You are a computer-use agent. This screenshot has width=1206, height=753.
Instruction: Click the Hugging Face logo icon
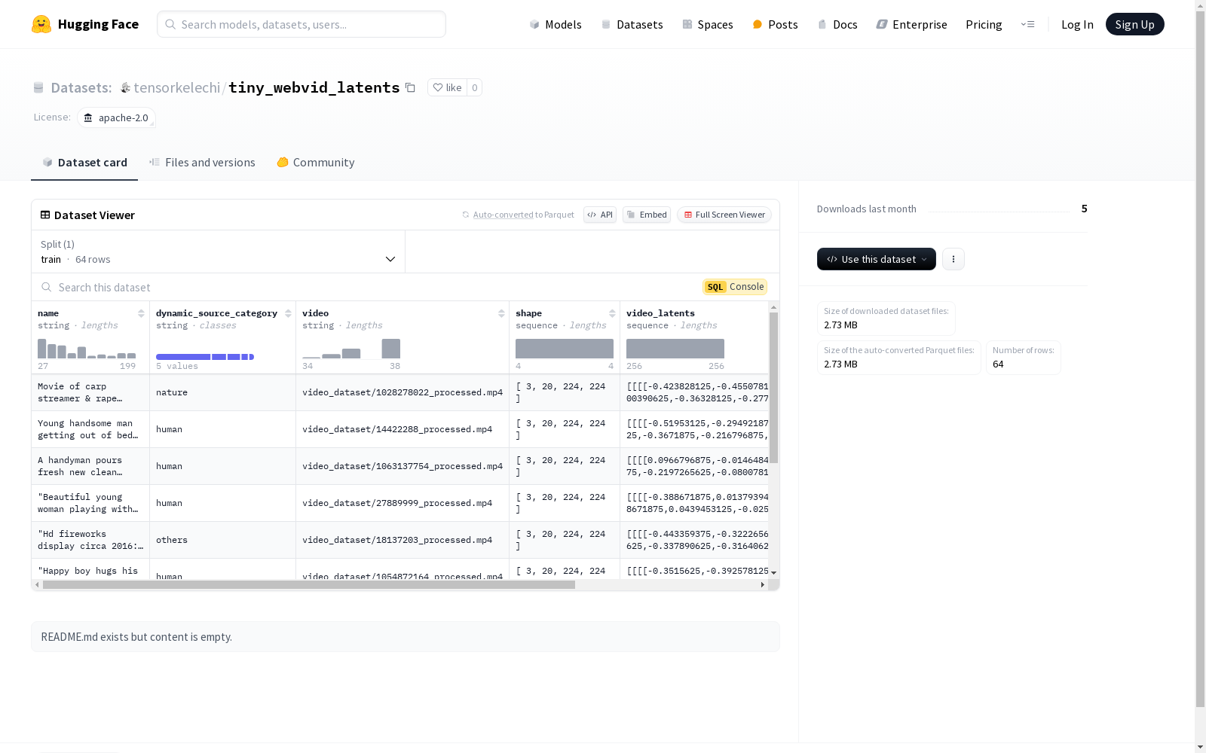[41, 24]
